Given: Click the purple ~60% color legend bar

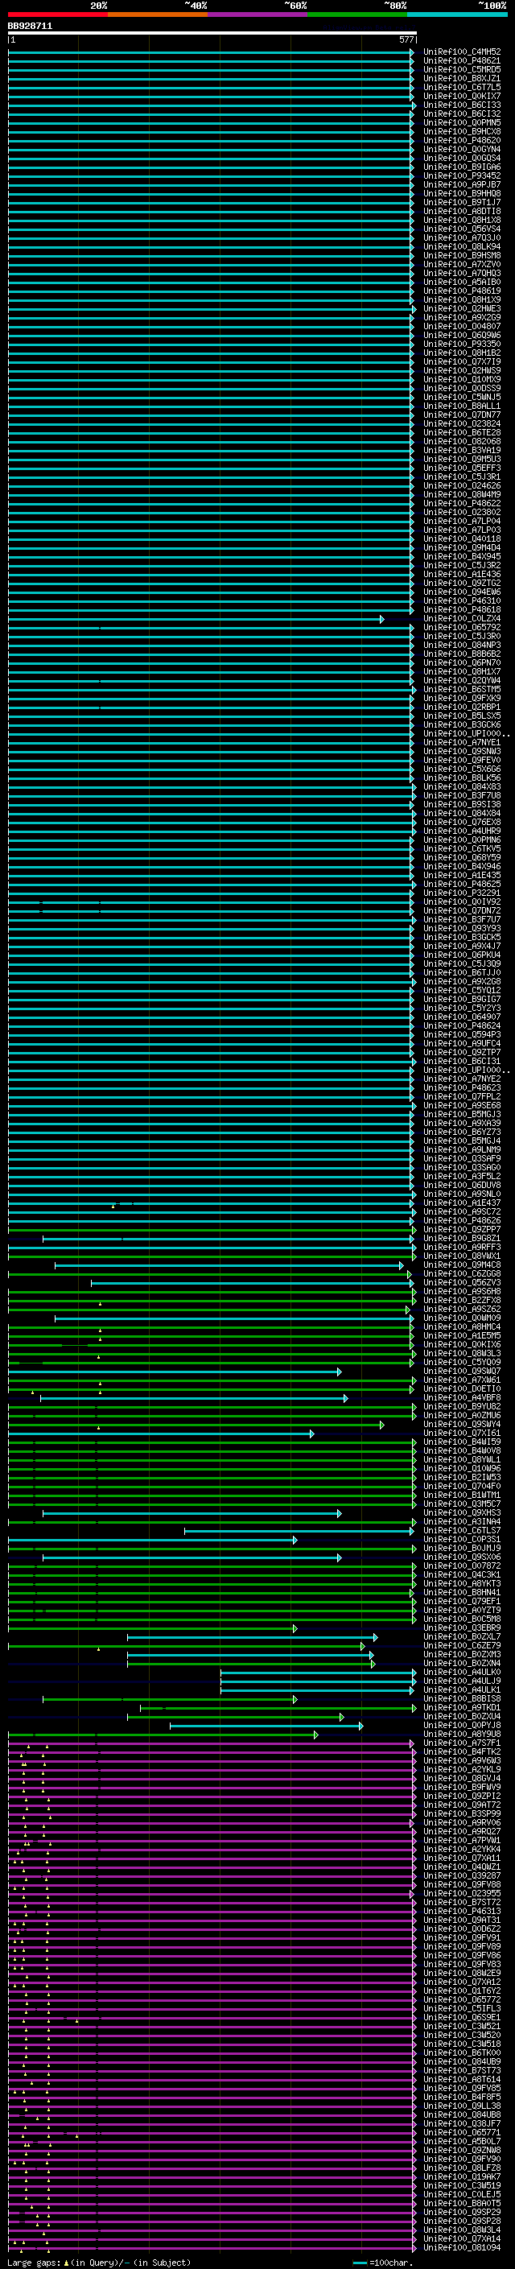Looking at the screenshot, I should click(x=258, y=14).
